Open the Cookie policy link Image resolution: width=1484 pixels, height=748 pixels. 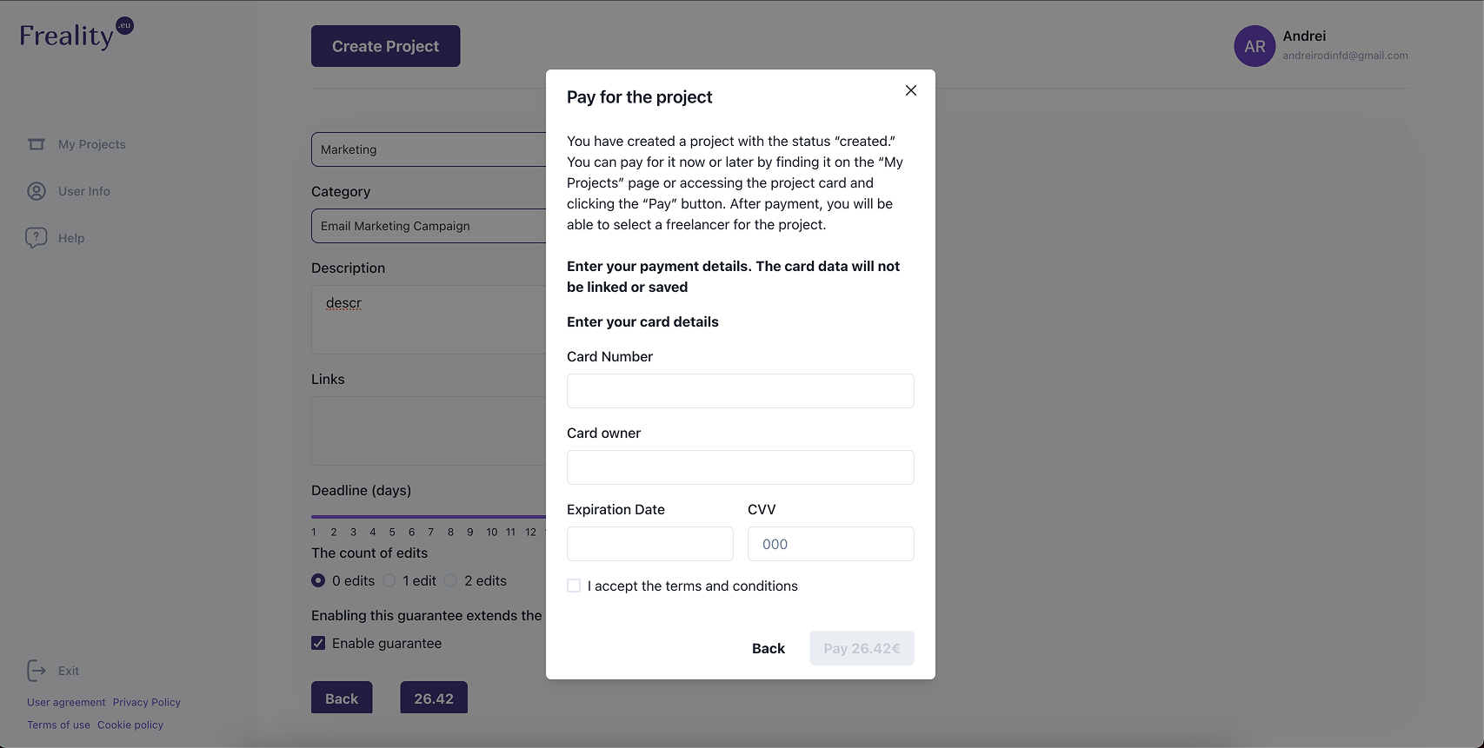point(130,725)
